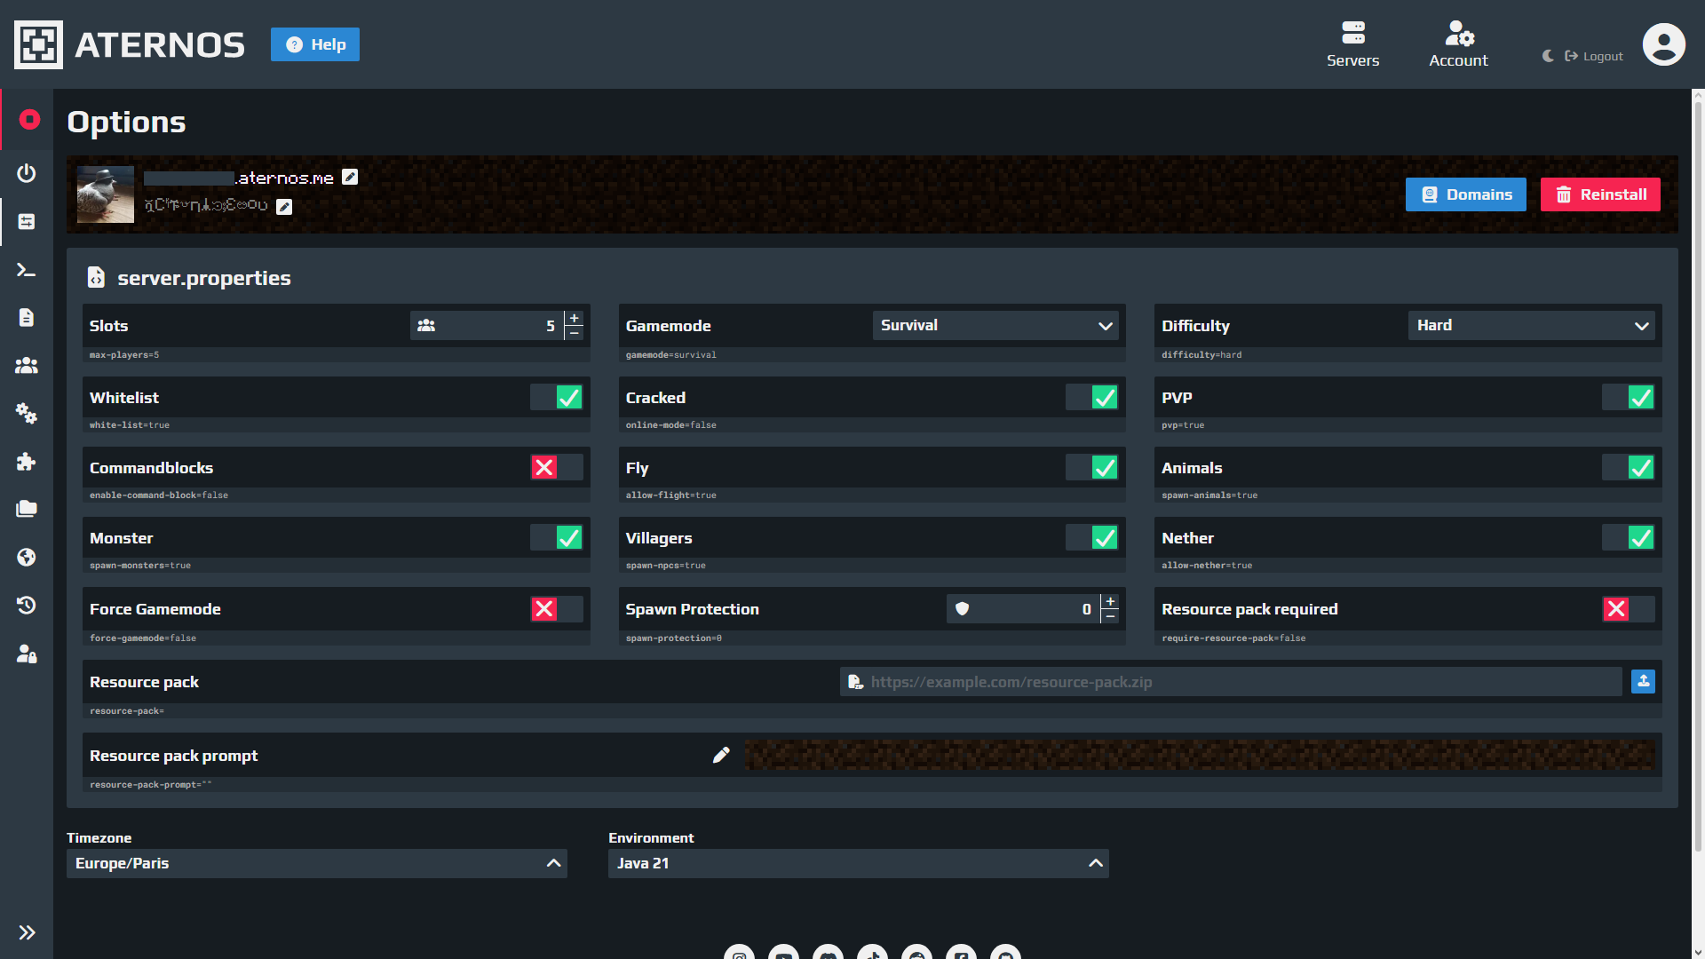Open the backups history sidebar icon
The width and height of the screenshot is (1705, 959).
point(27,605)
